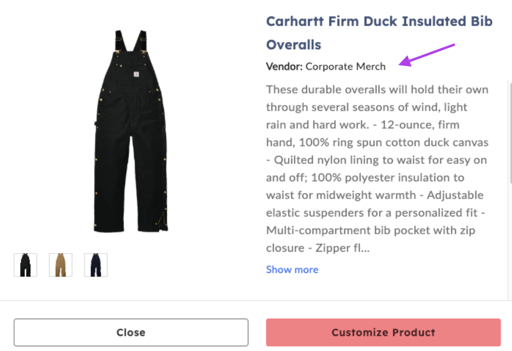Click the product description paragraph text
The width and height of the screenshot is (512, 351).
pyautogui.click(x=377, y=168)
